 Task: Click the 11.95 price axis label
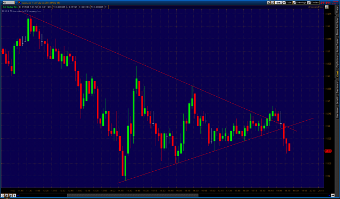tap(327, 101)
